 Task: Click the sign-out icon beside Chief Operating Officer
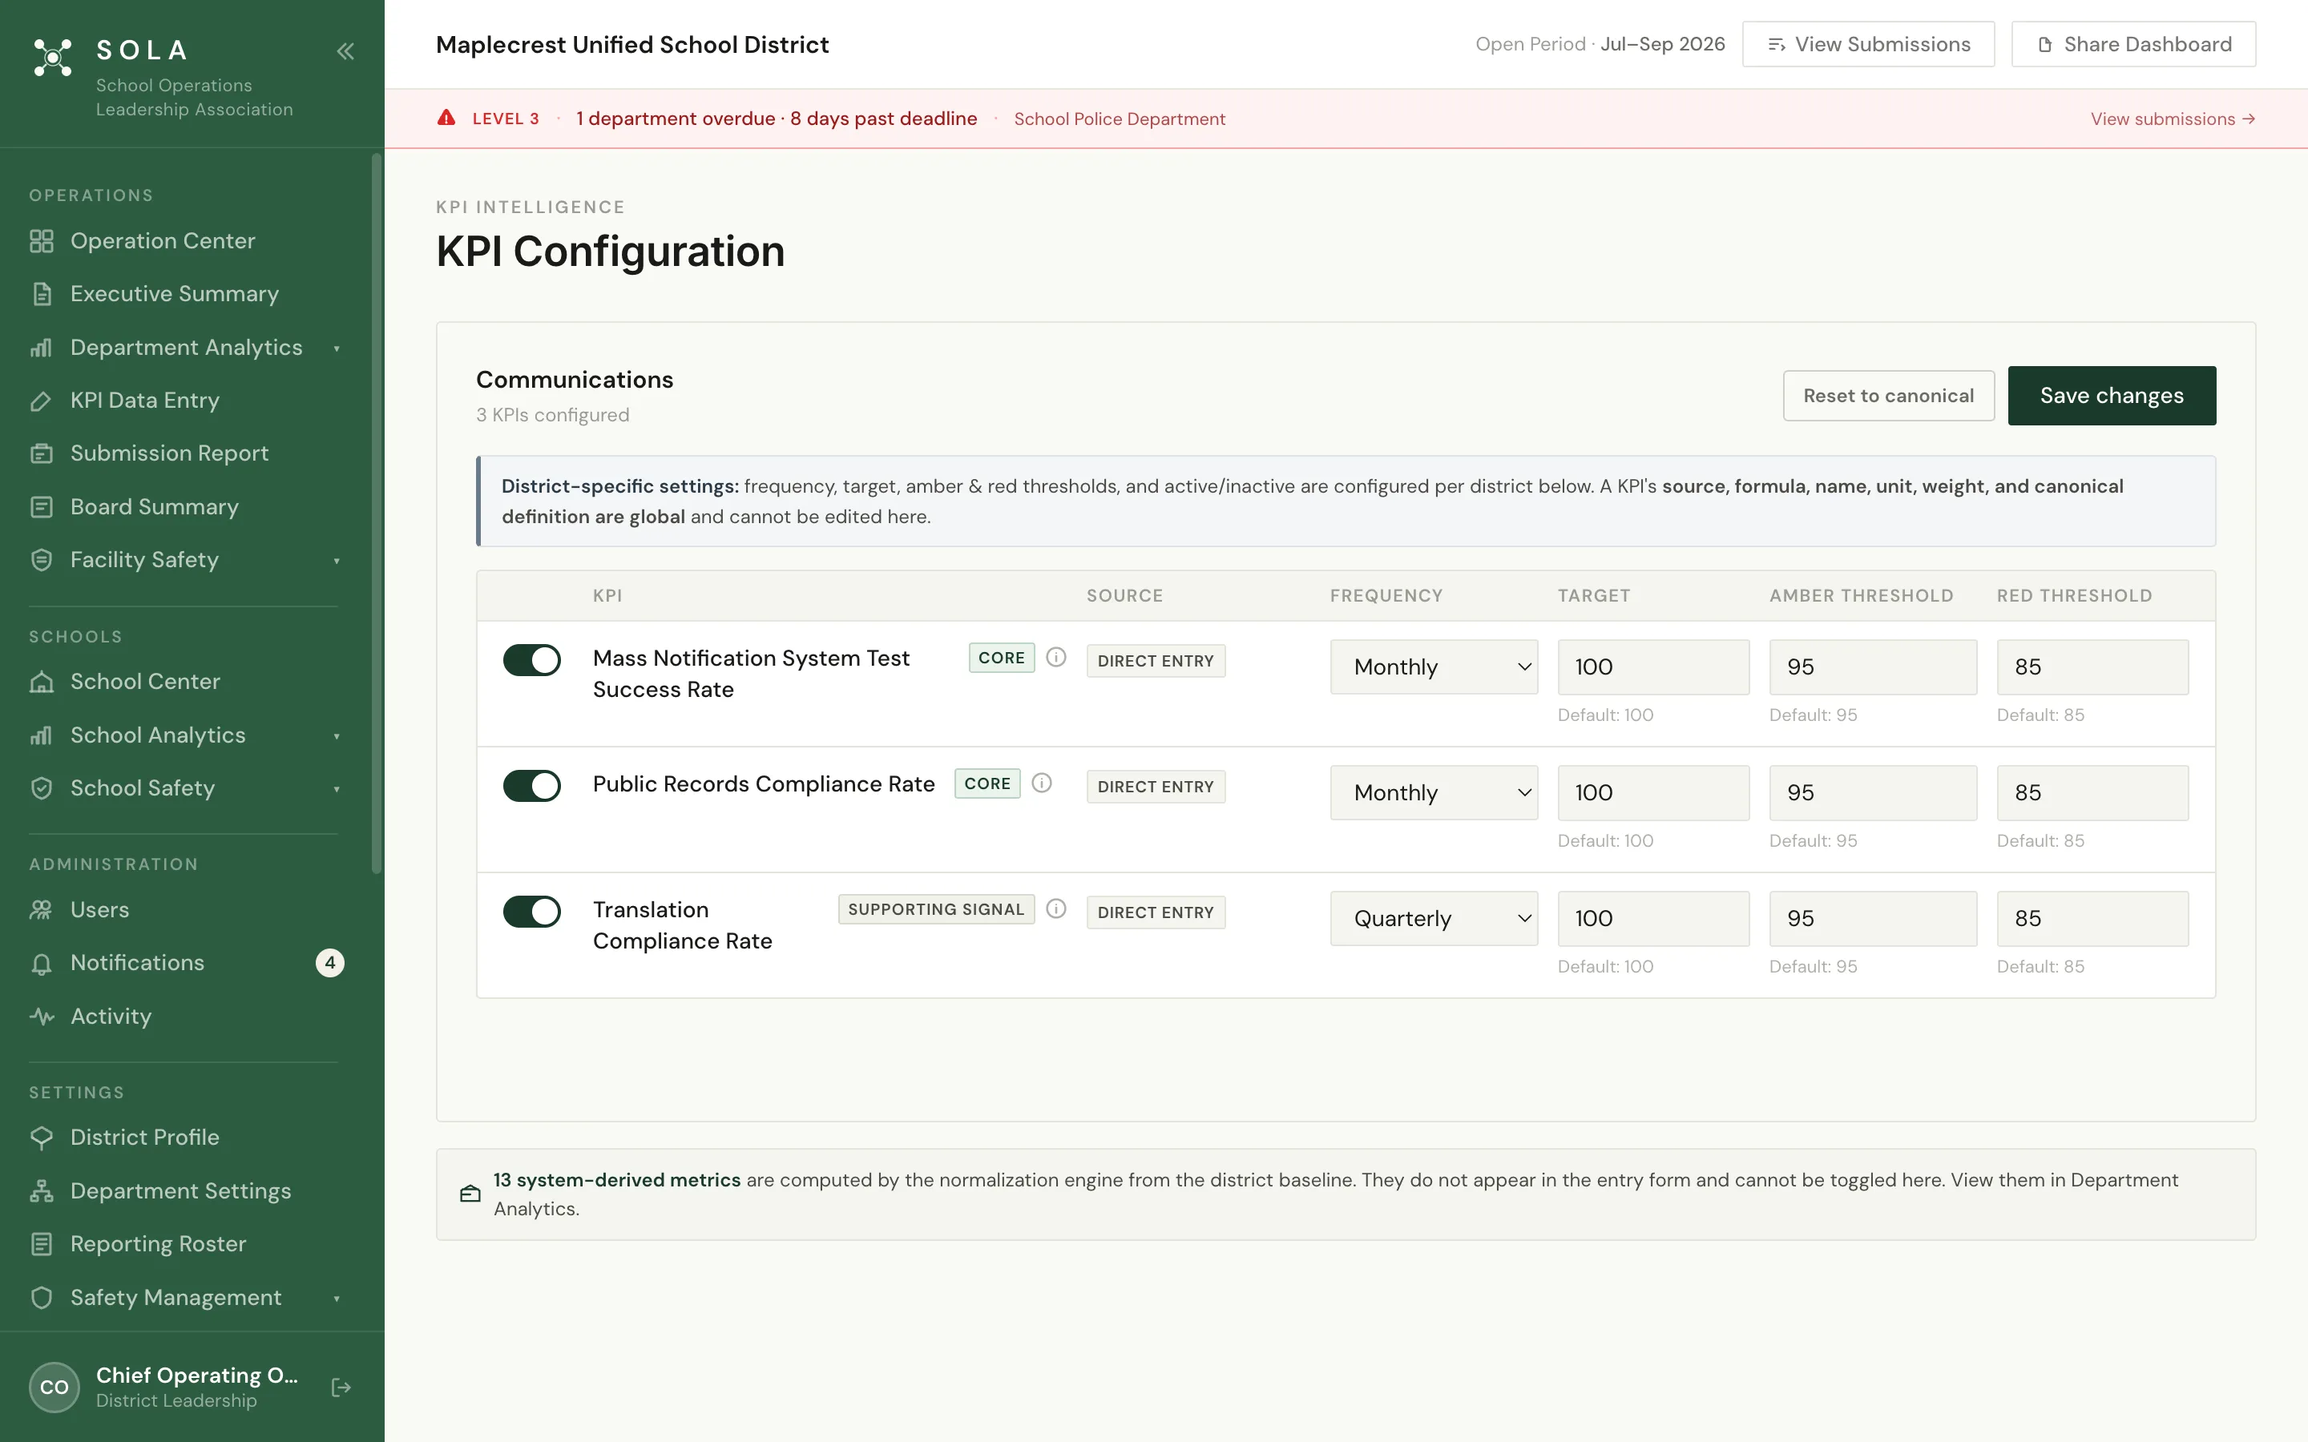(x=341, y=1387)
